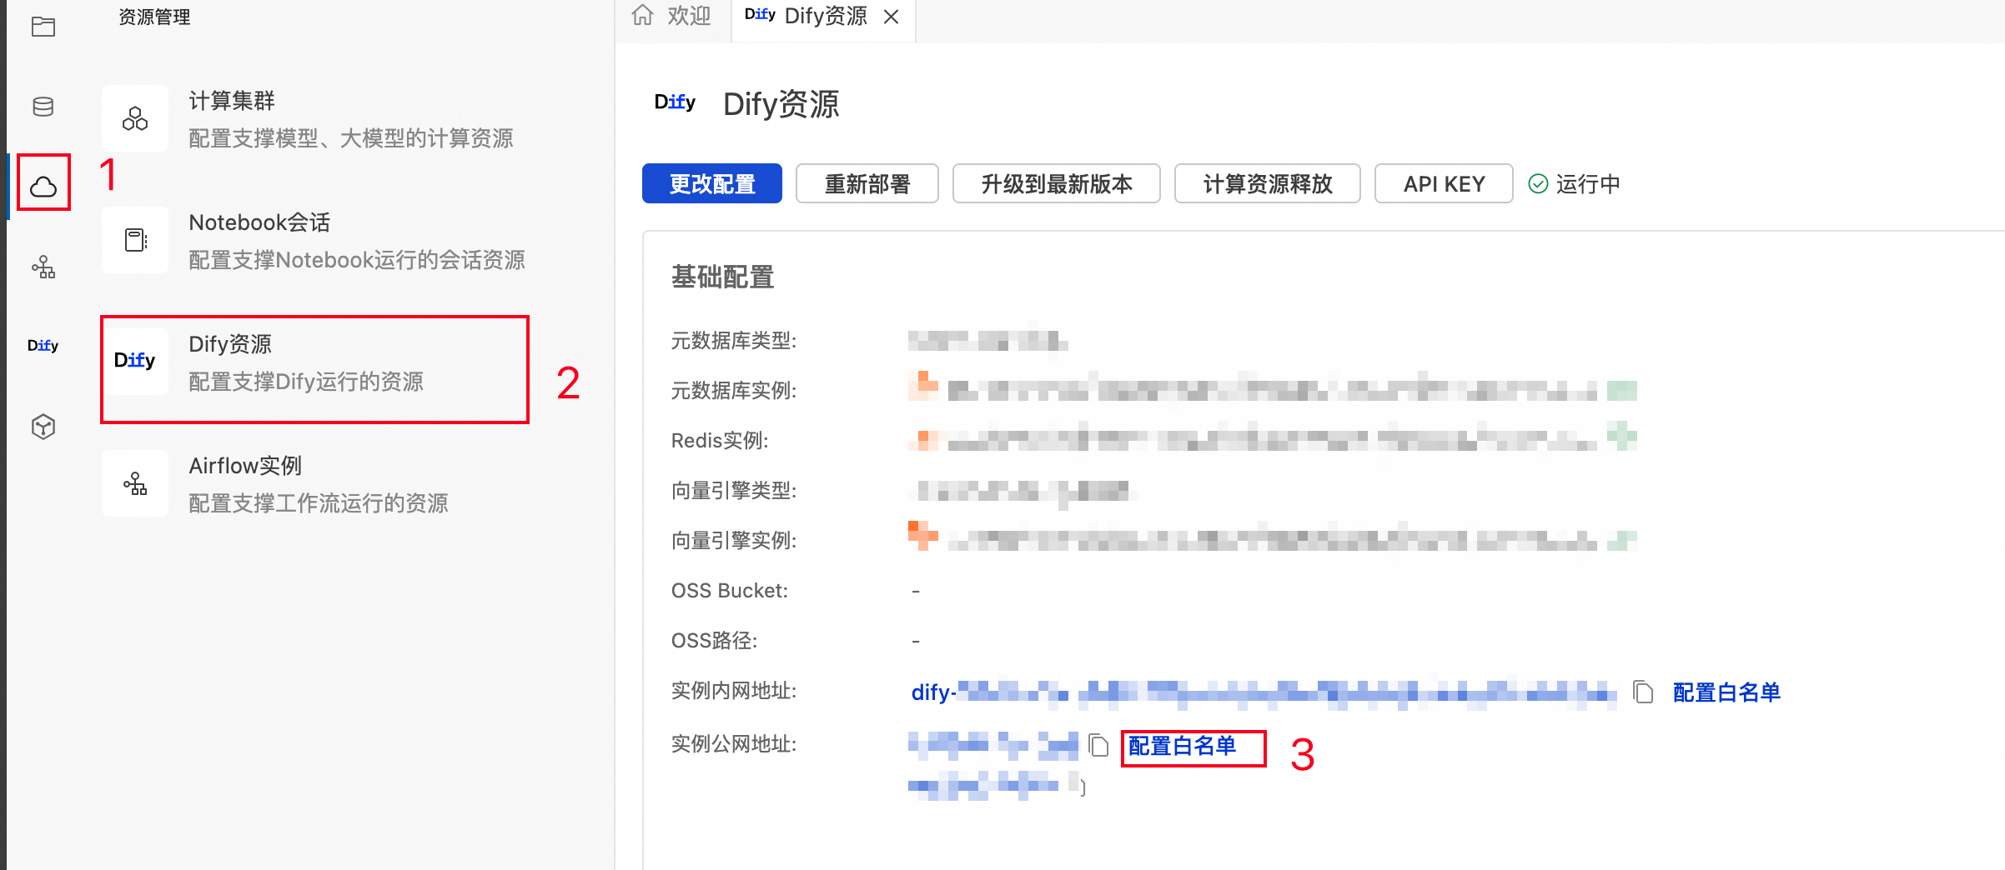Click the 元数据库实例 label
The image size is (2005, 870).
734,391
